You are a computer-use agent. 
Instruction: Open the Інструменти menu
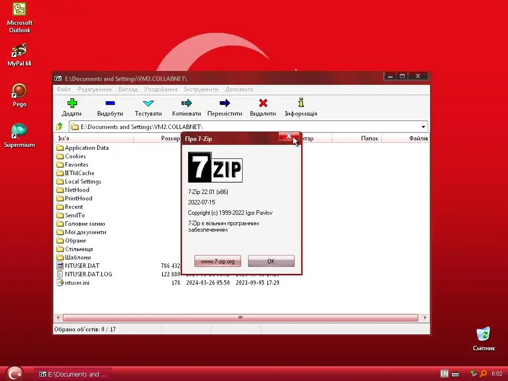[x=201, y=89]
